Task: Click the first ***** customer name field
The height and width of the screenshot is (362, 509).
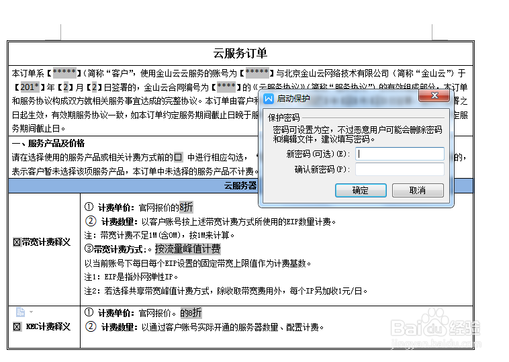Action: pos(64,73)
